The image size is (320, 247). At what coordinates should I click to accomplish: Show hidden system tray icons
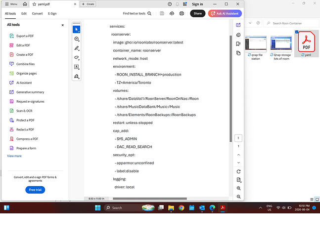261,208
